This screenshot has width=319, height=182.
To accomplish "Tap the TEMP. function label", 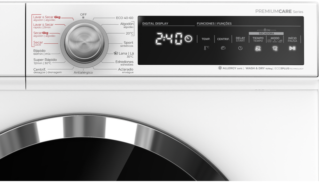I will click(x=205, y=39).
